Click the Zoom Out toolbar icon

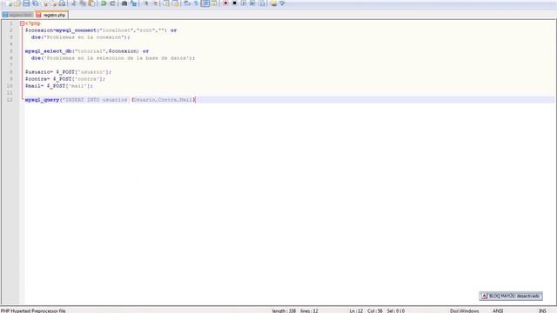pyautogui.click(x=155, y=3)
